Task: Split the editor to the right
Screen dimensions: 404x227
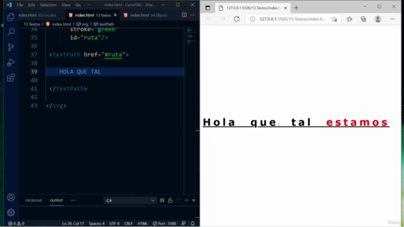Action: click(184, 15)
